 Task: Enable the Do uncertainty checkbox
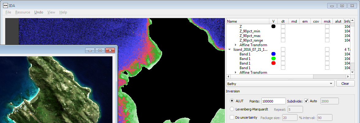click(x=232, y=117)
